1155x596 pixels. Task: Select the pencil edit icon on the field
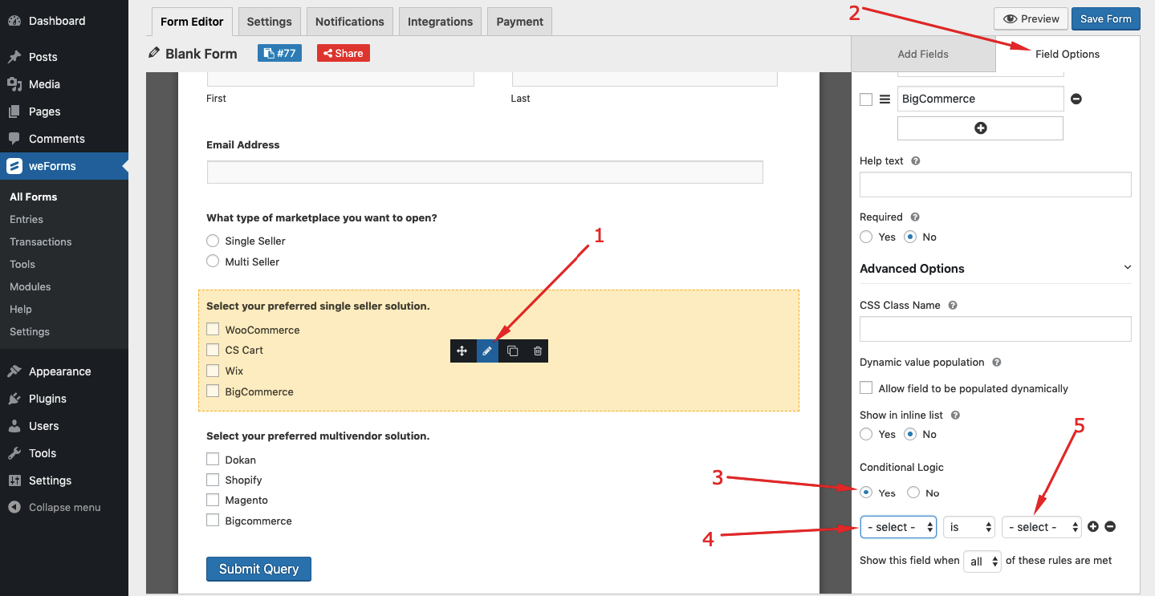(x=487, y=351)
